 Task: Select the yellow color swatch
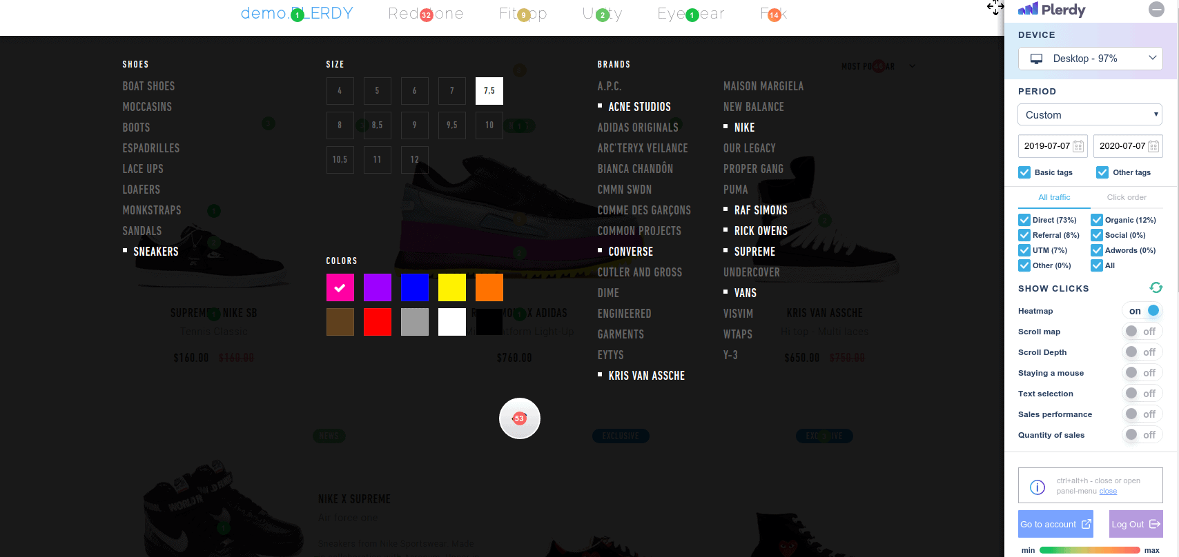click(452, 287)
